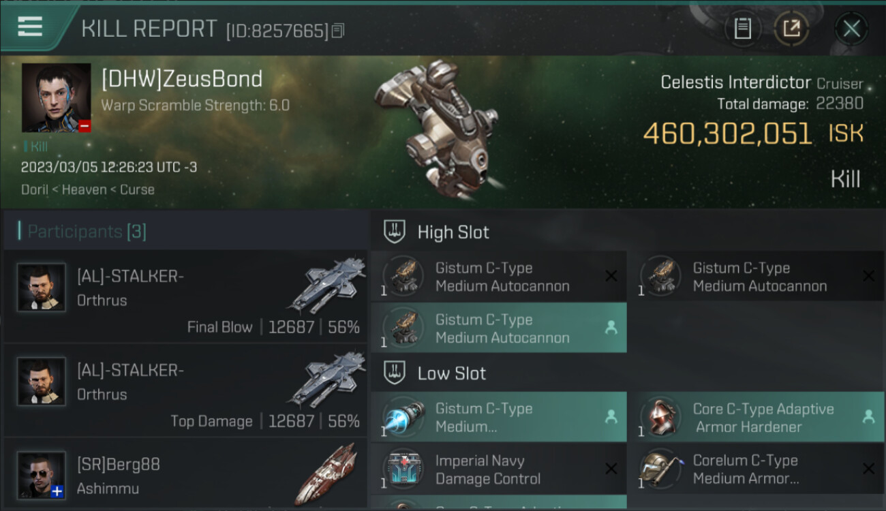The height and width of the screenshot is (511, 886).
Task: Select first -STALKER- Final Blow portrait
Action: coord(42,288)
